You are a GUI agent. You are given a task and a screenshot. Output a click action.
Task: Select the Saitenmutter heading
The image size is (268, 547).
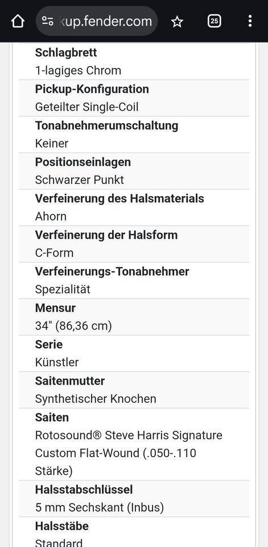point(70,381)
